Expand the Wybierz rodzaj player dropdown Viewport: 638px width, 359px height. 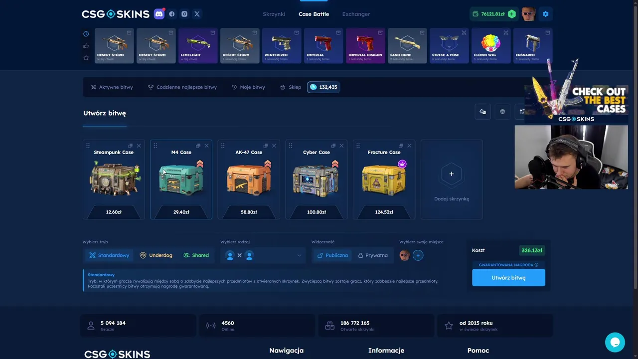coord(263,255)
